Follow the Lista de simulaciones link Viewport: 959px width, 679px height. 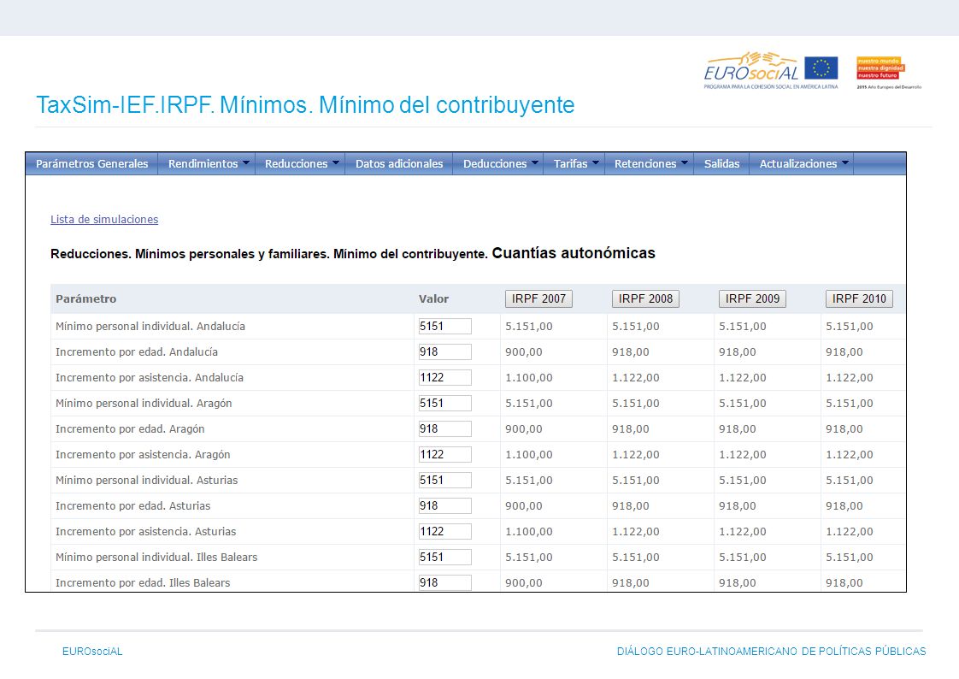tap(104, 220)
